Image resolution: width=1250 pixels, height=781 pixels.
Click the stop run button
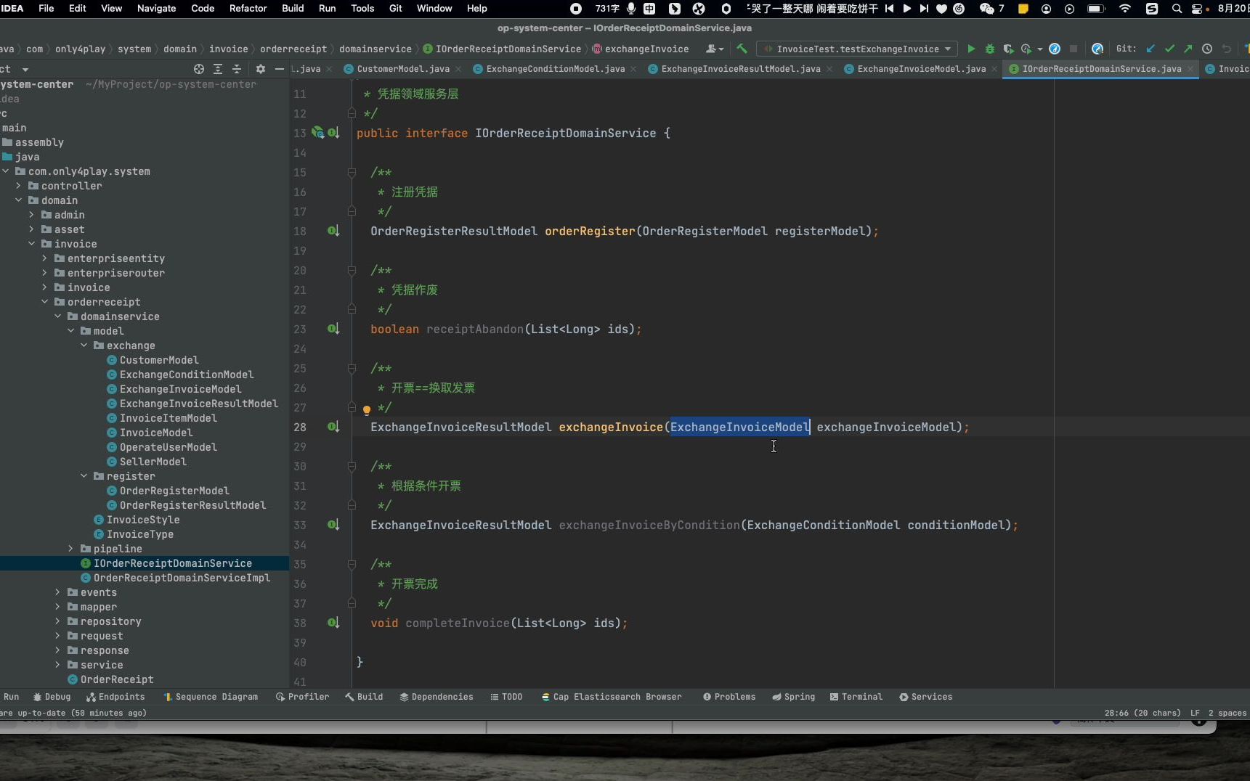(x=1073, y=49)
